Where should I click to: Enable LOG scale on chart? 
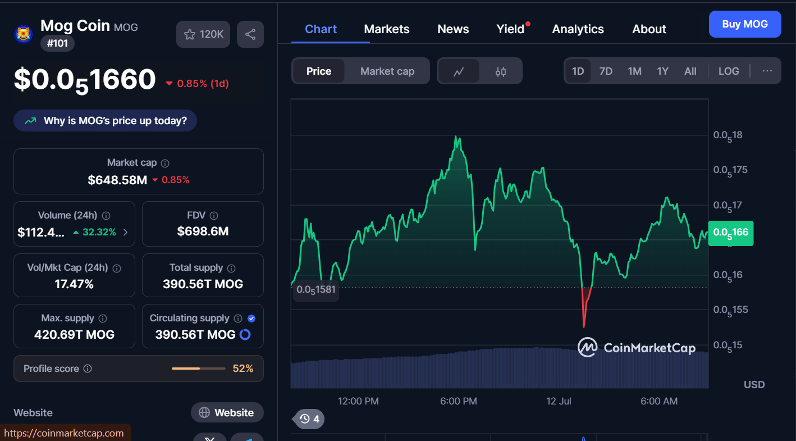pos(729,71)
